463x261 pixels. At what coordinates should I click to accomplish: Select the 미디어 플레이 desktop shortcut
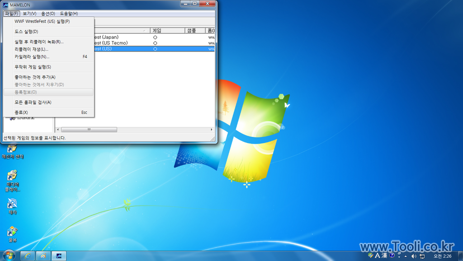click(12, 181)
